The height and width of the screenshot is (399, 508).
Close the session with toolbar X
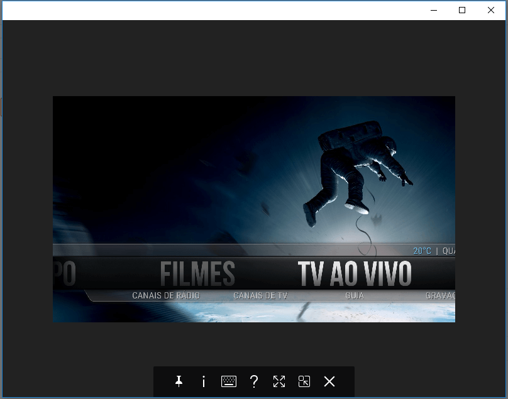tap(329, 381)
